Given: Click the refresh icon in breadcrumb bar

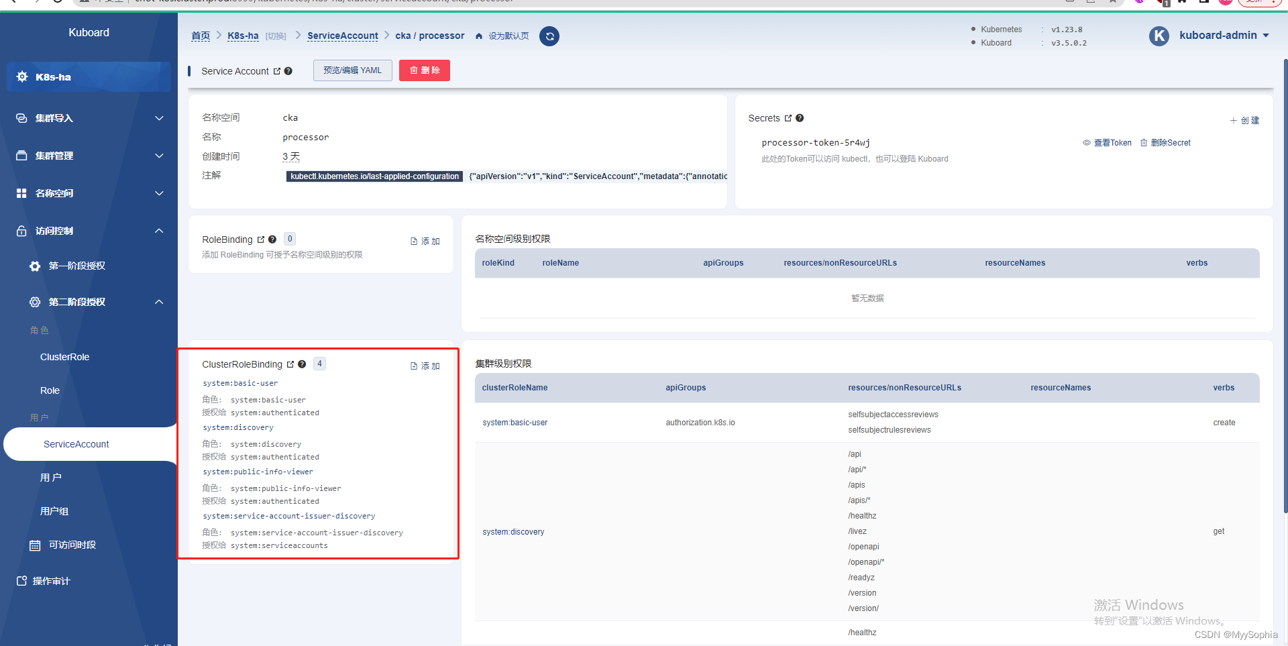Looking at the screenshot, I should click(x=549, y=36).
